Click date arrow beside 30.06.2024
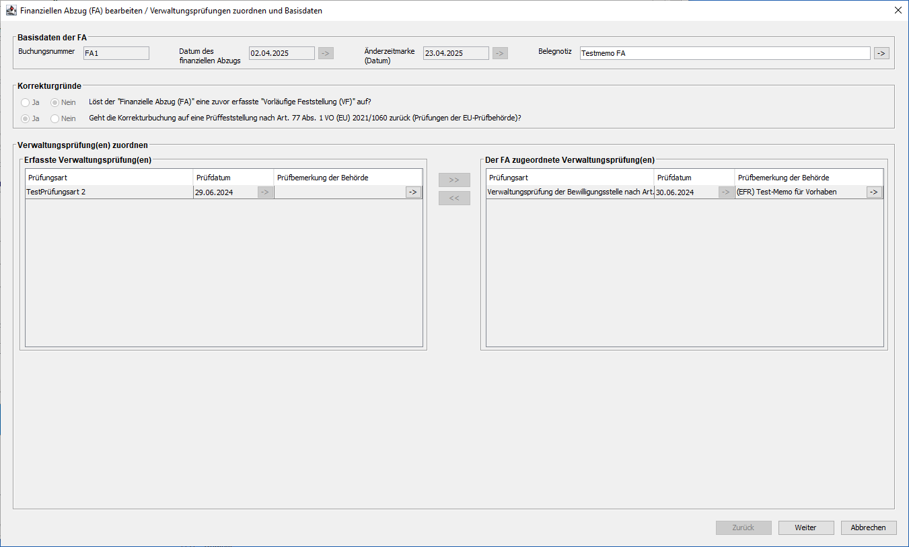 pos(726,192)
